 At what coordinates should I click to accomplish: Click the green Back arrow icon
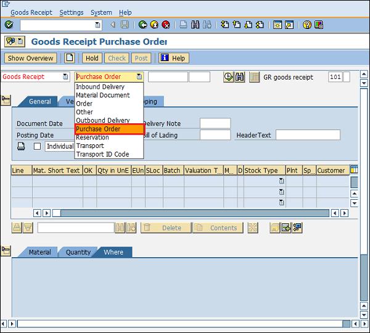point(142,25)
